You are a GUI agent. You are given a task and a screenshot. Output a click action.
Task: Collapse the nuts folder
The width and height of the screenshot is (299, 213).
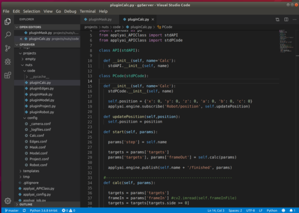[x=47, y=65]
